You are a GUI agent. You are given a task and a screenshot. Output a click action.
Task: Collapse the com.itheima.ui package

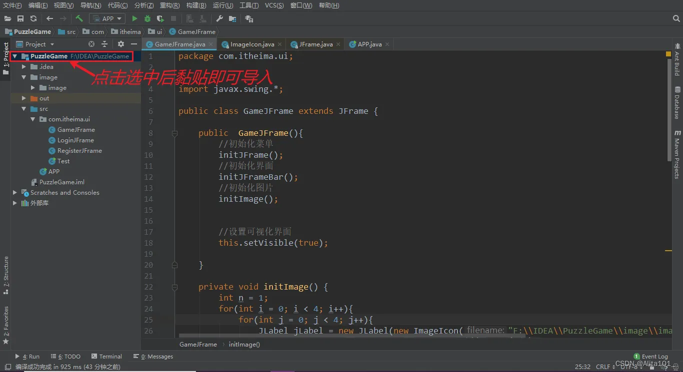point(33,119)
